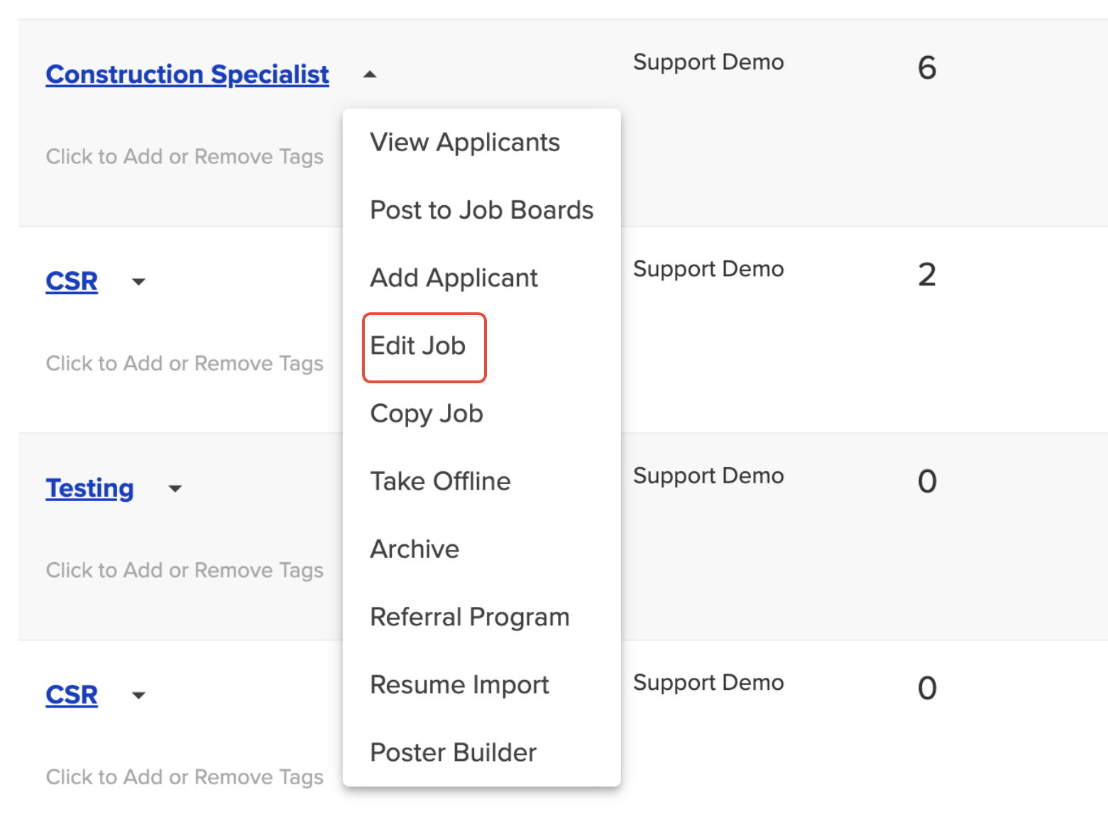The image size is (1108, 829).
Task: Select View Applicants from the menu
Action: click(x=465, y=143)
